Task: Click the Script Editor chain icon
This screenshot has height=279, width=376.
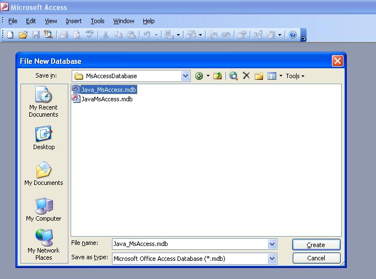Action: (226, 35)
